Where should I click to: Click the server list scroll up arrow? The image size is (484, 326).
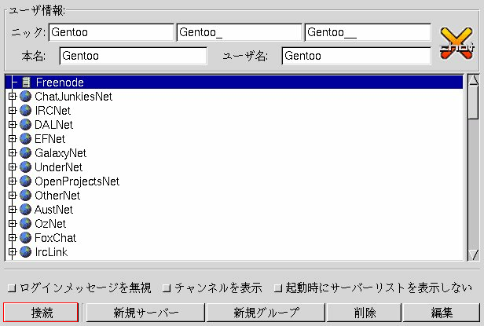pos(474,80)
